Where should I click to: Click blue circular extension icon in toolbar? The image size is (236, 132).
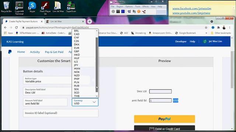[x=213, y=27]
